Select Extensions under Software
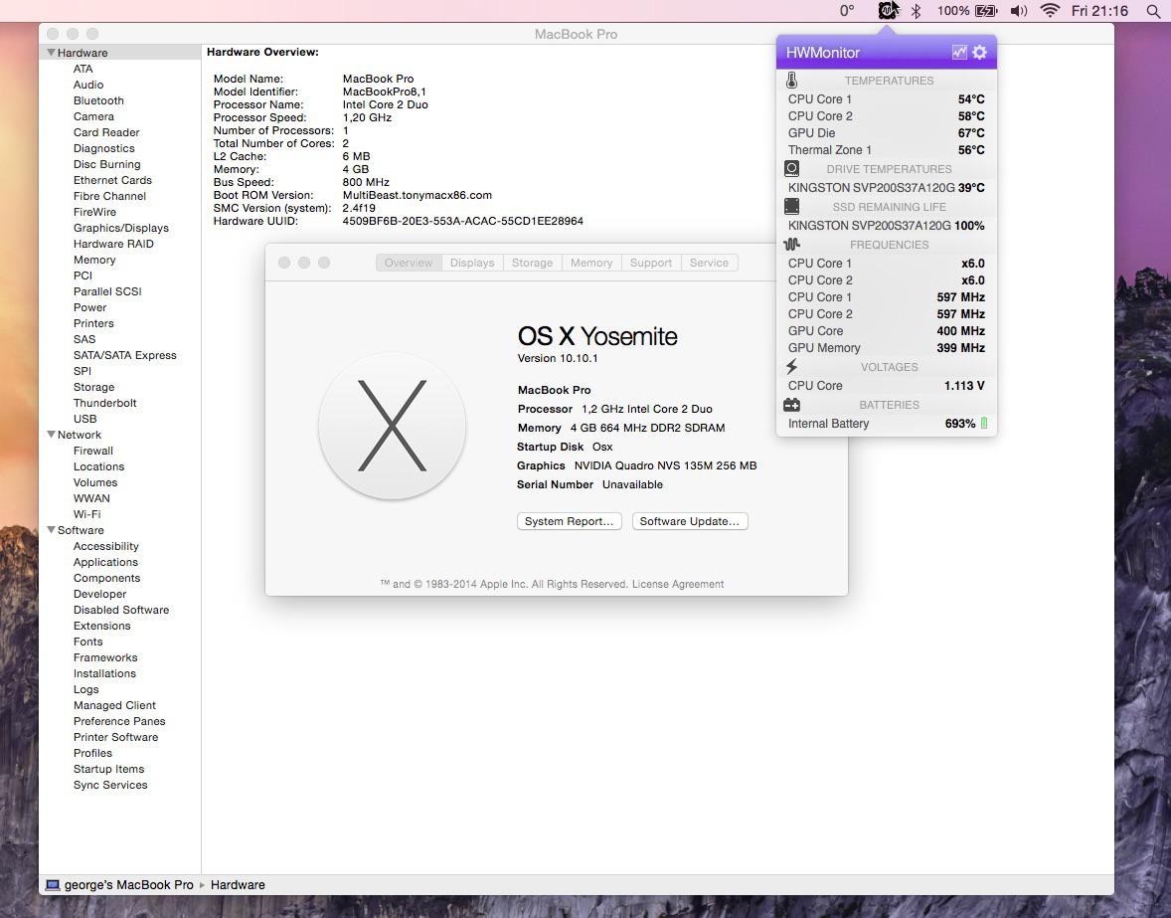Screen dimensions: 1171x918 [101, 626]
